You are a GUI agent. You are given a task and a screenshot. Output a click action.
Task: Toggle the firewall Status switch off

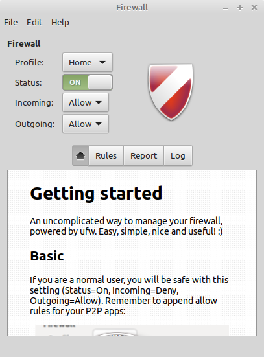coord(88,82)
